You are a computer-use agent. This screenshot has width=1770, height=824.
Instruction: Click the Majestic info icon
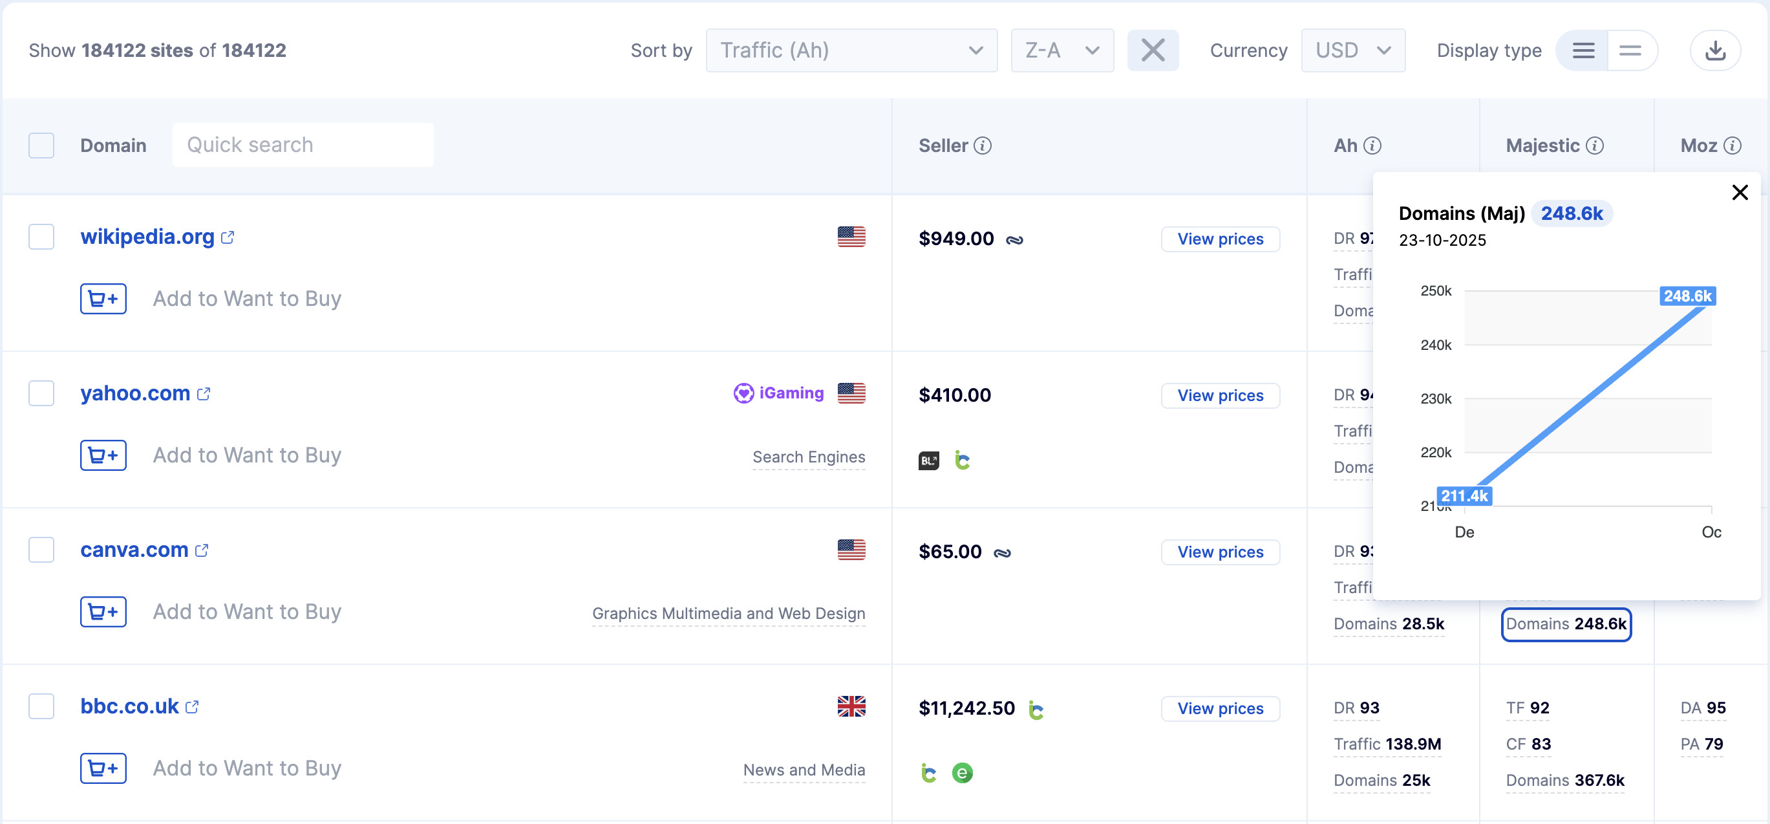coord(1595,146)
